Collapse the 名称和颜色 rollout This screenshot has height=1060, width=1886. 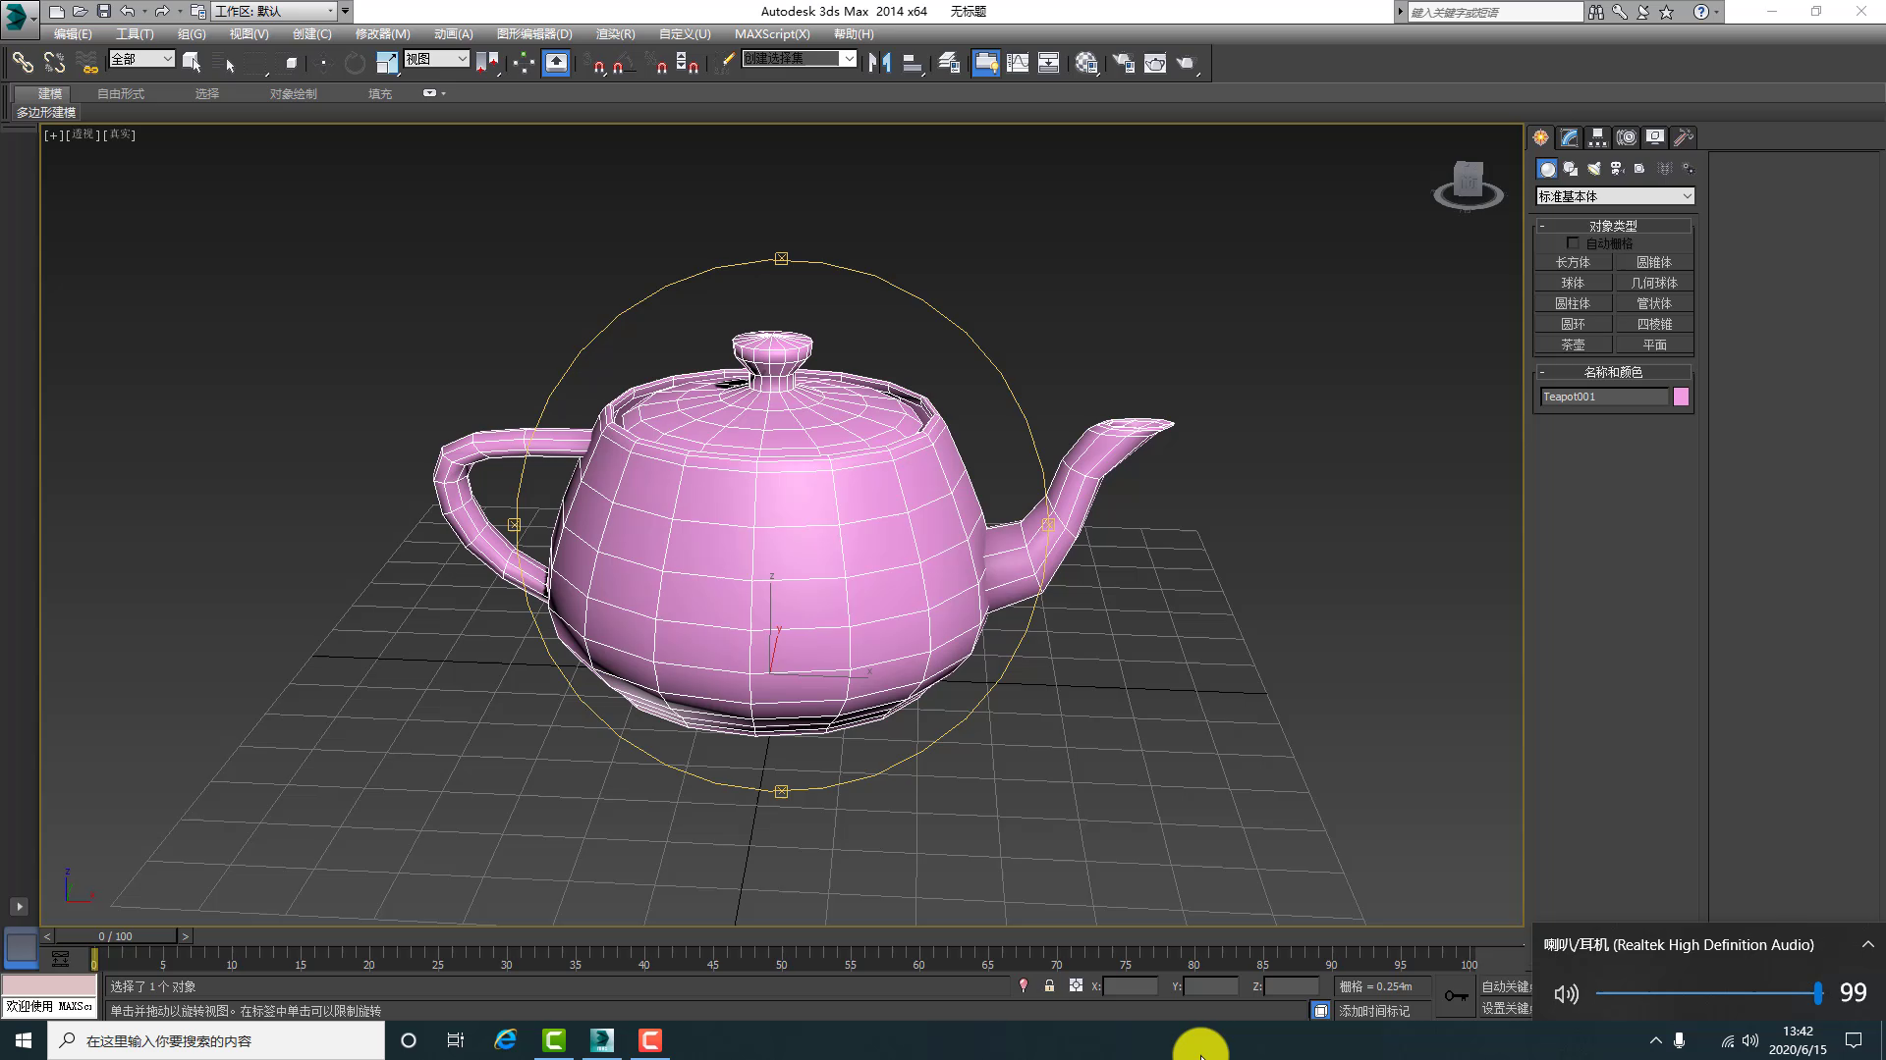click(1613, 372)
